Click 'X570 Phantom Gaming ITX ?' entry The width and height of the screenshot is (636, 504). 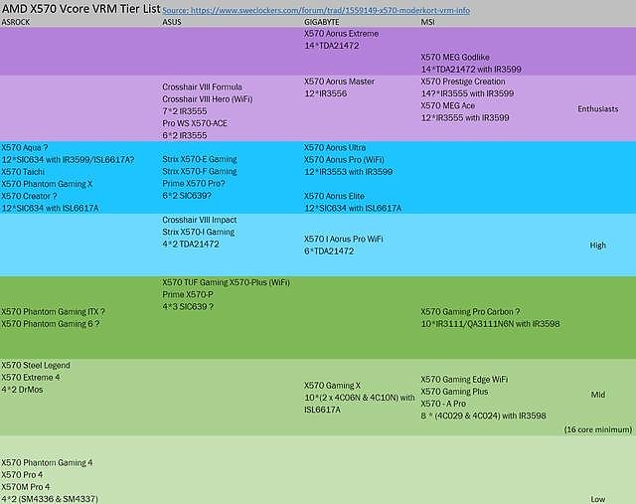[x=53, y=312]
